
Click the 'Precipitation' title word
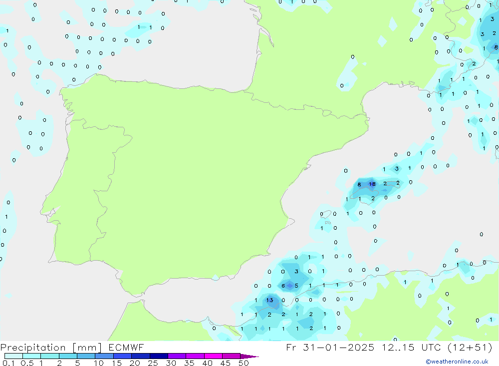point(33,348)
